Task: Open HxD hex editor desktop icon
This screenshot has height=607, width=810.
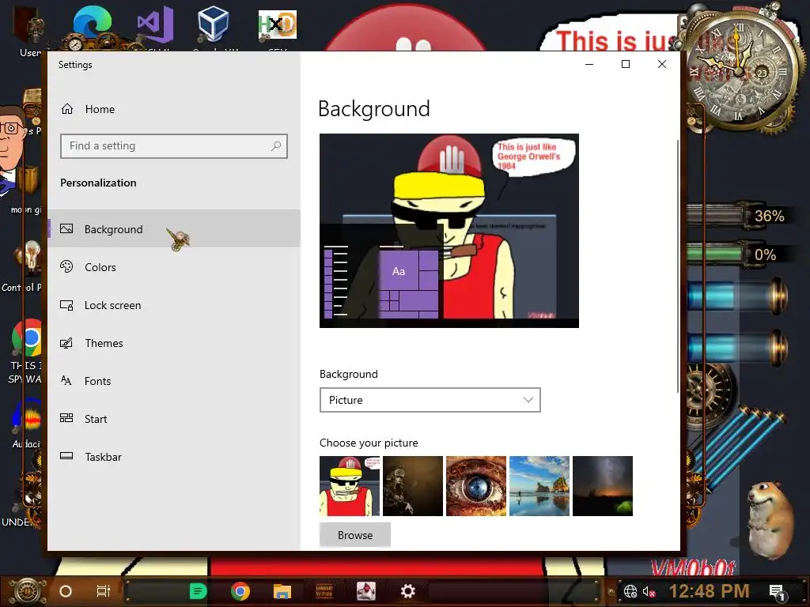Action: click(x=278, y=26)
